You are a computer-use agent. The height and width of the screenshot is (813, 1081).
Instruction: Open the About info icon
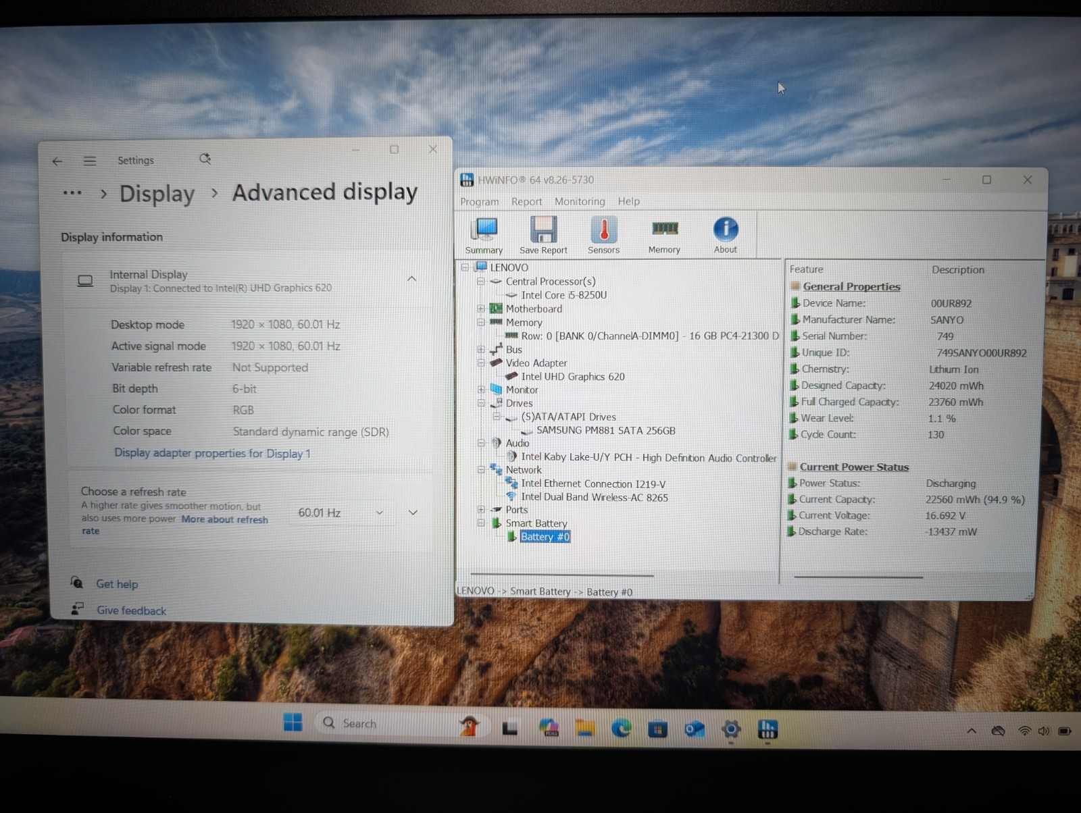[726, 233]
